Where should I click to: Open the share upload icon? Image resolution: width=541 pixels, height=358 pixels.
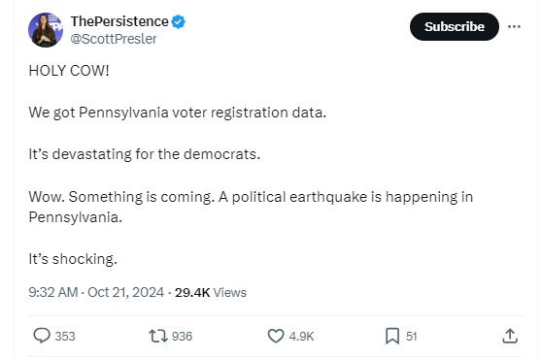click(510, 336)
